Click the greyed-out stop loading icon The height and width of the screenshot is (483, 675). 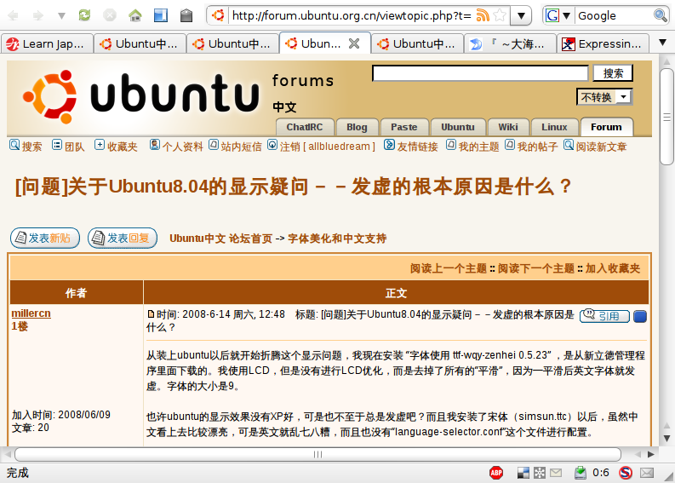point(110,15)
